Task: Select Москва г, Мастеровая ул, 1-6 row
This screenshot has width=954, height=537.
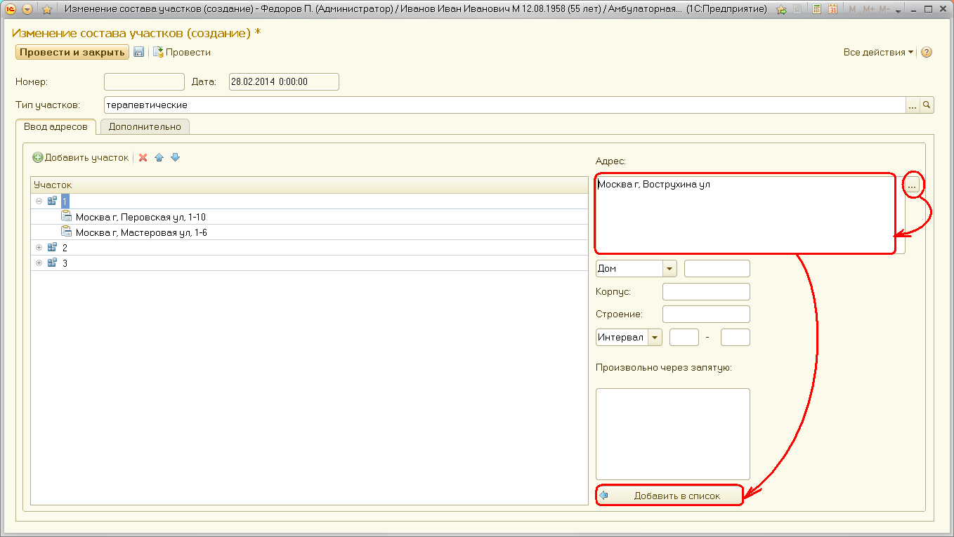Action: click(x=309, y=232)
